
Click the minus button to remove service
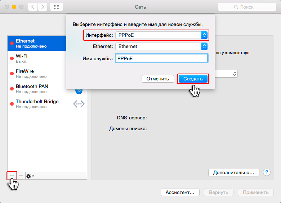pos(21,176)
